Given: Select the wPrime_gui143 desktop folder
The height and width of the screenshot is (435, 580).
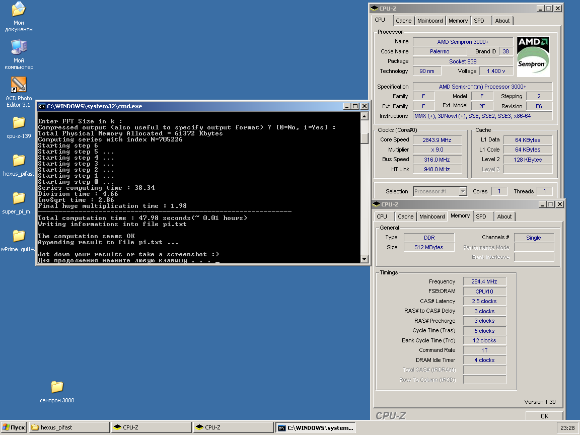Looking at the screenshot, I should pyautogui.click(x=19, y=241).
